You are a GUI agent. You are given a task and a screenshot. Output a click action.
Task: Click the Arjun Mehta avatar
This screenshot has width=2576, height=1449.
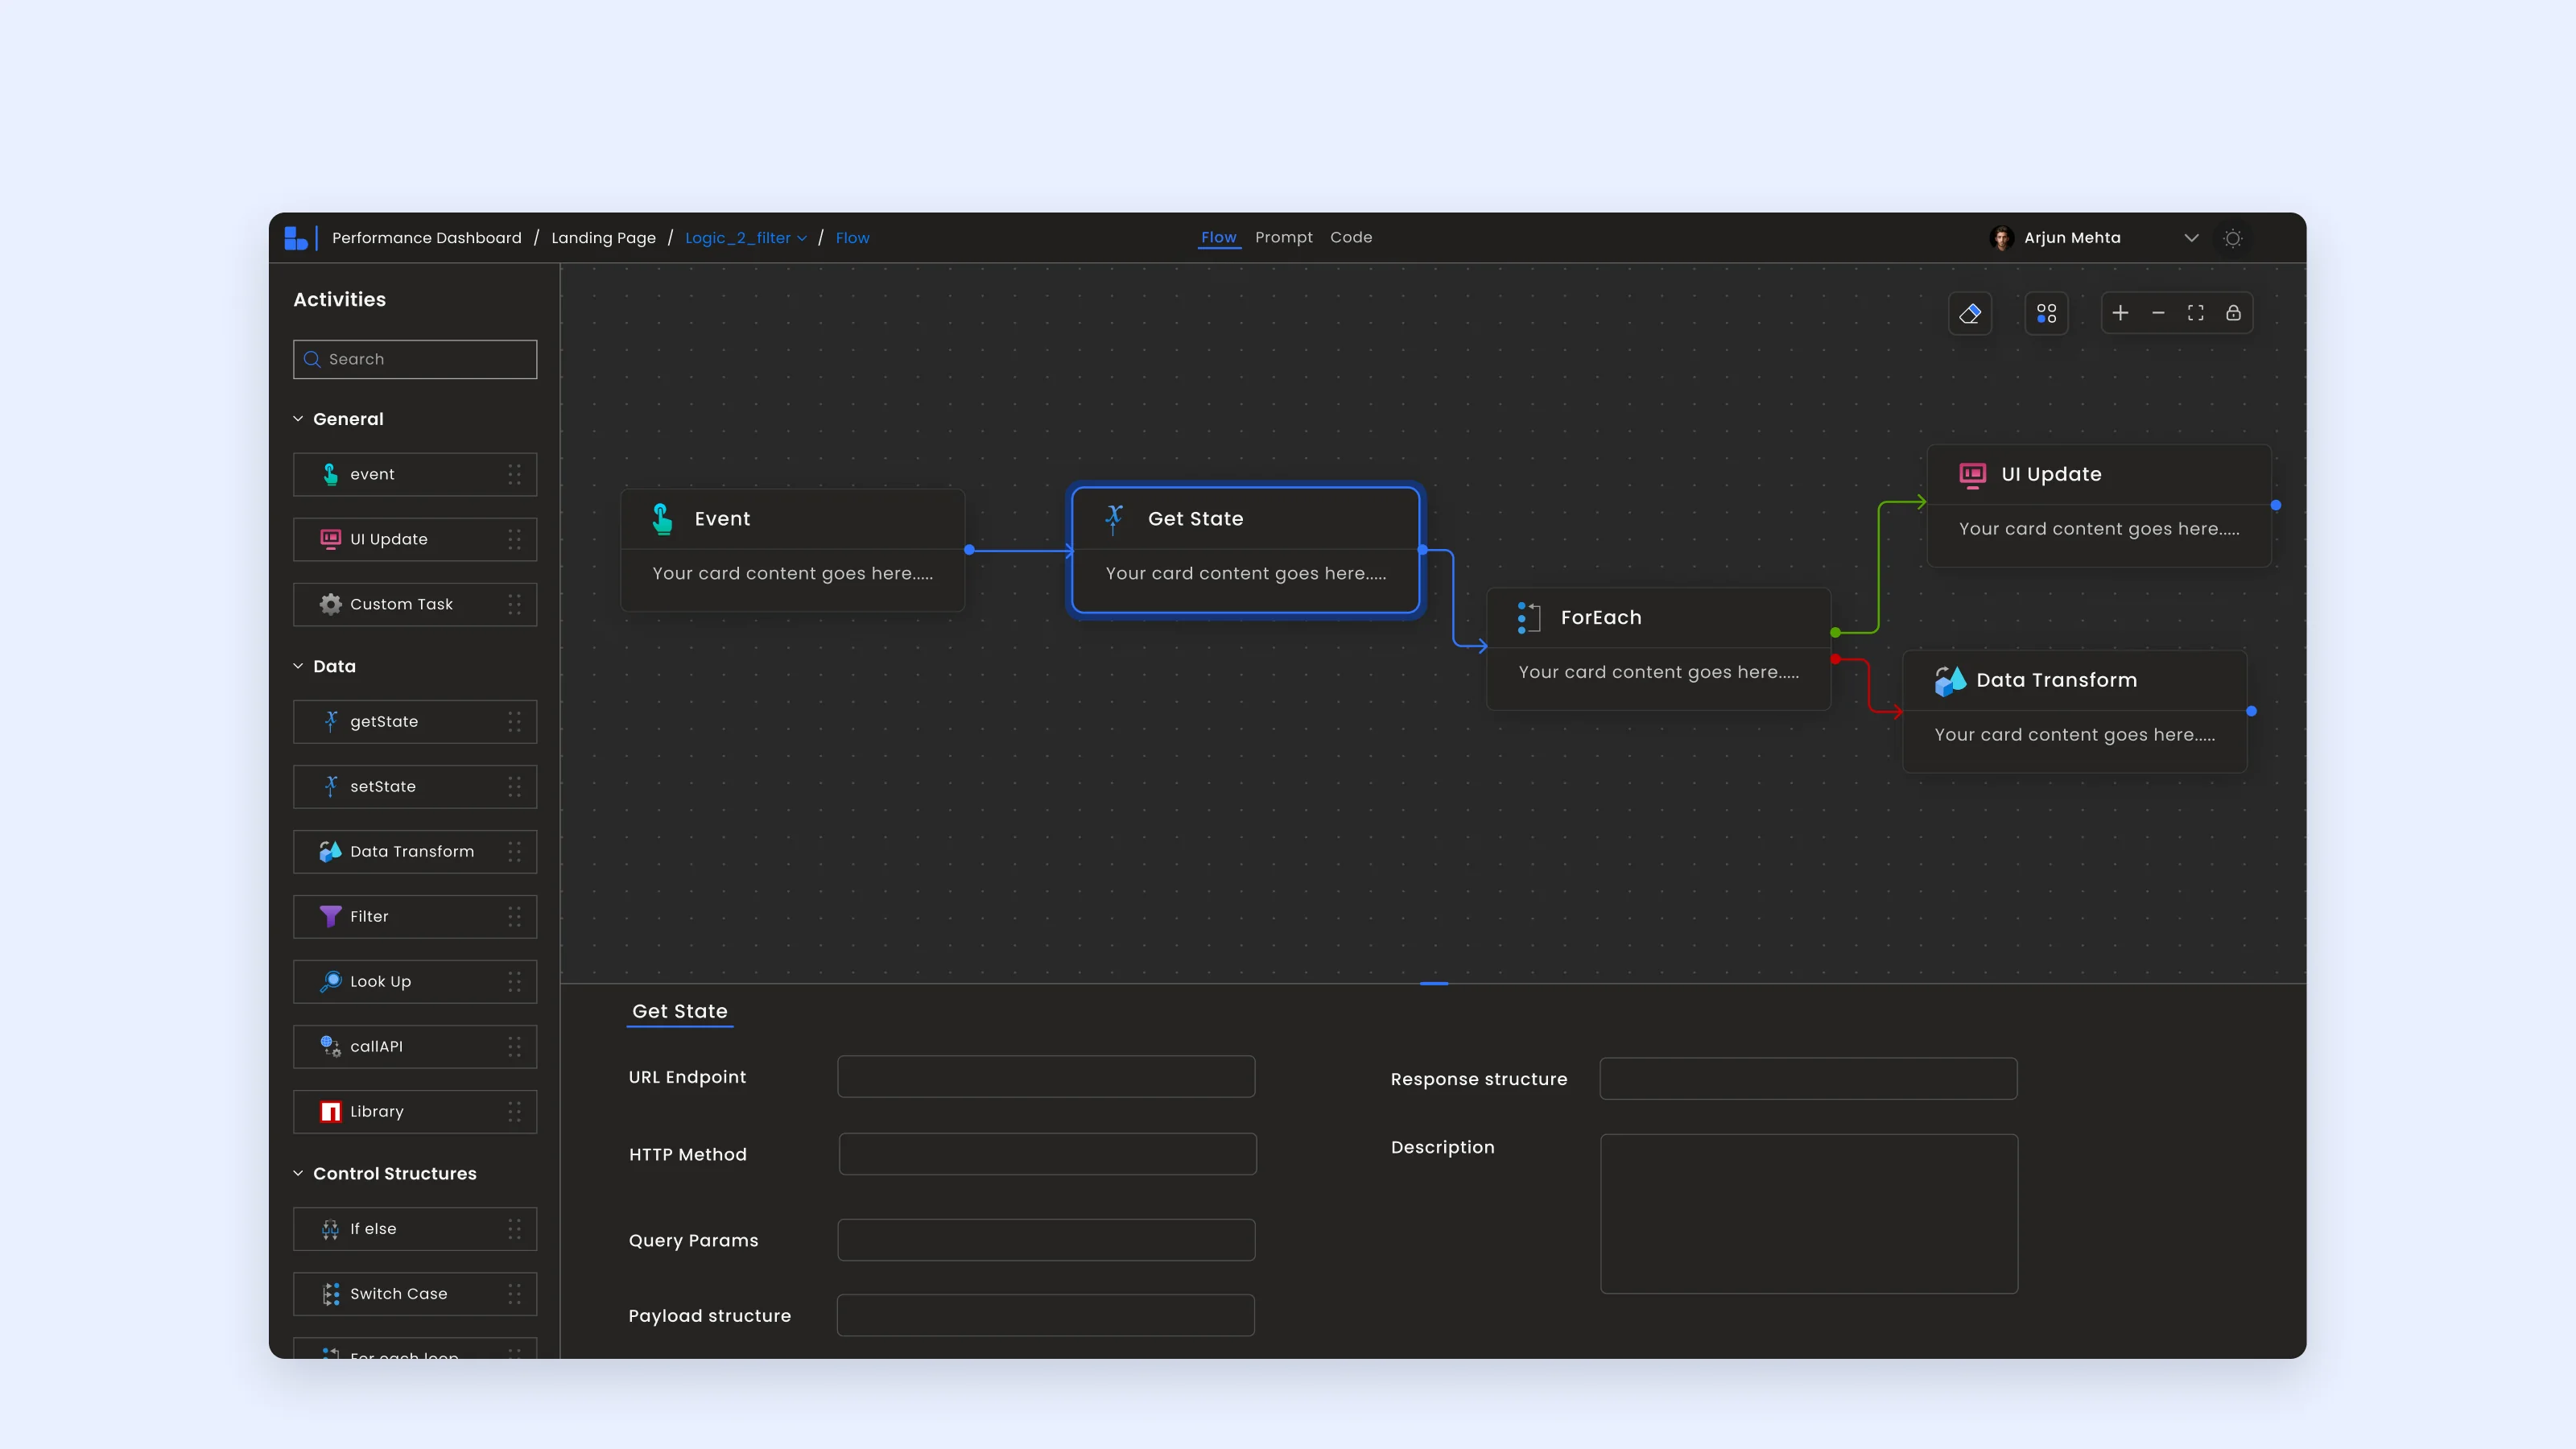tap(2002, 238)
